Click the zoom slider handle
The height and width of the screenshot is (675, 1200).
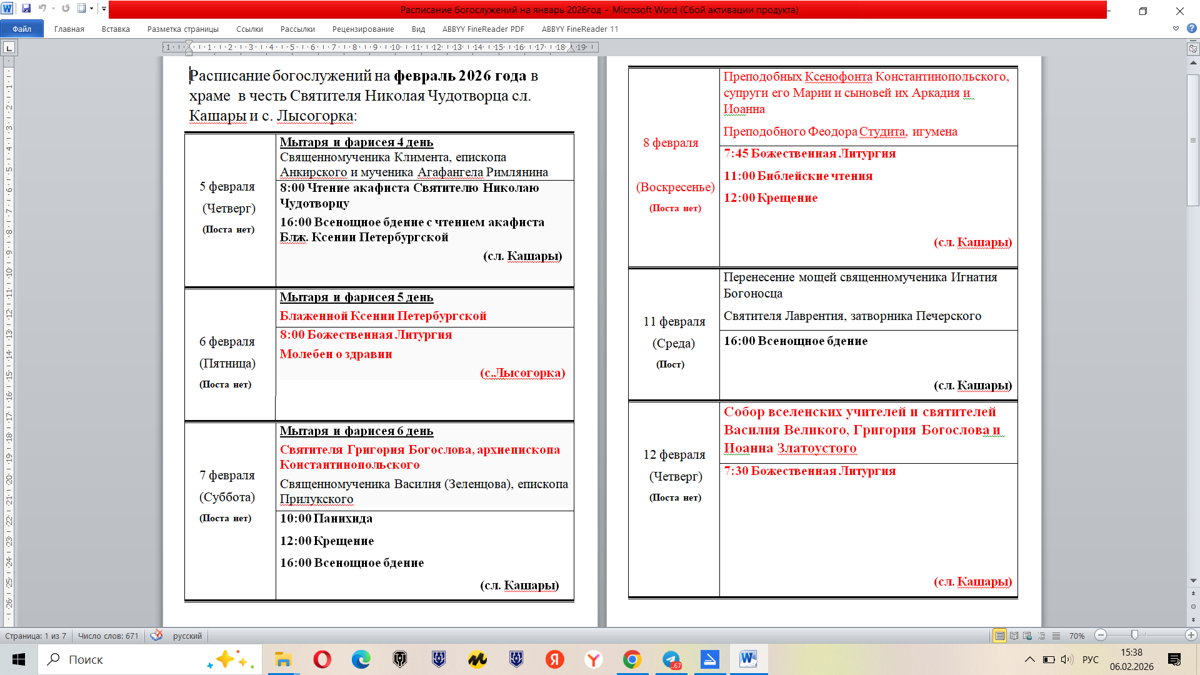click(x=1134, y=636)
